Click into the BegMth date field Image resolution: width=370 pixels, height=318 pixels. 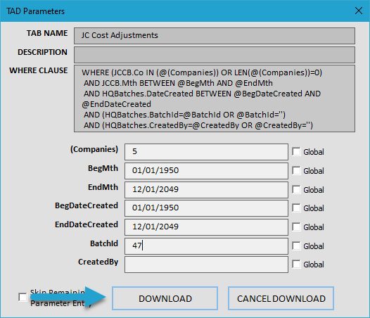tap(207, 171)
